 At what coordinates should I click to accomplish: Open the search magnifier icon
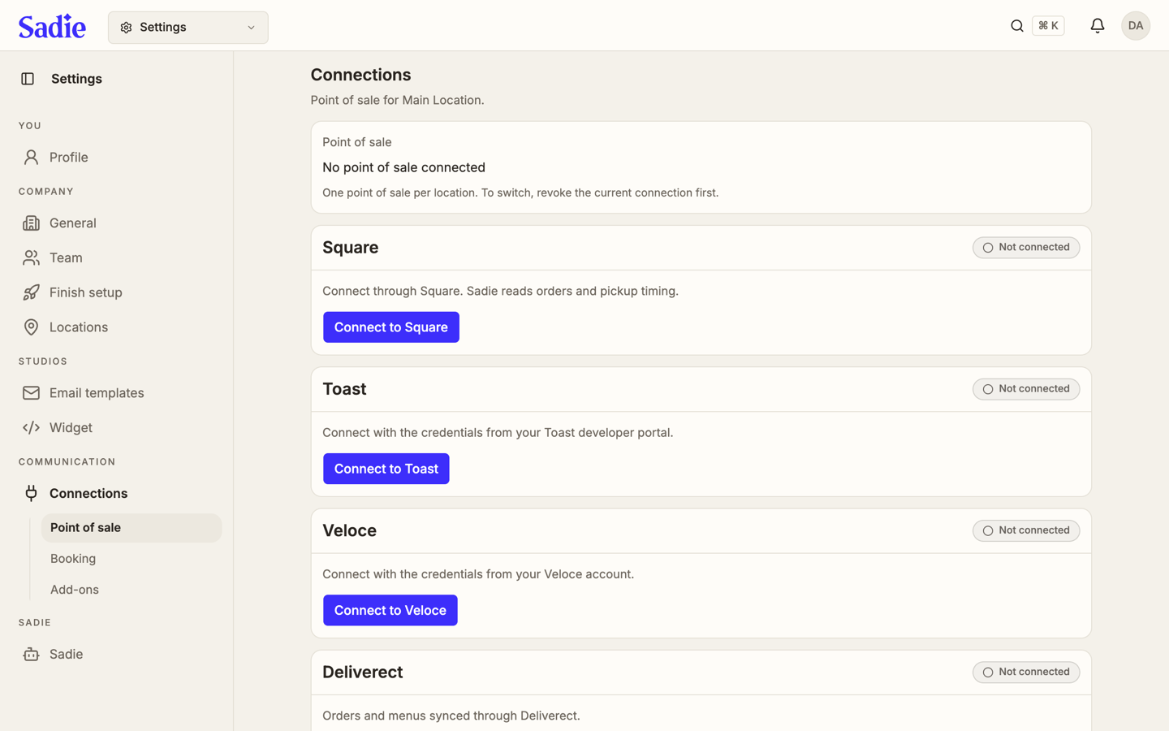1016,26
